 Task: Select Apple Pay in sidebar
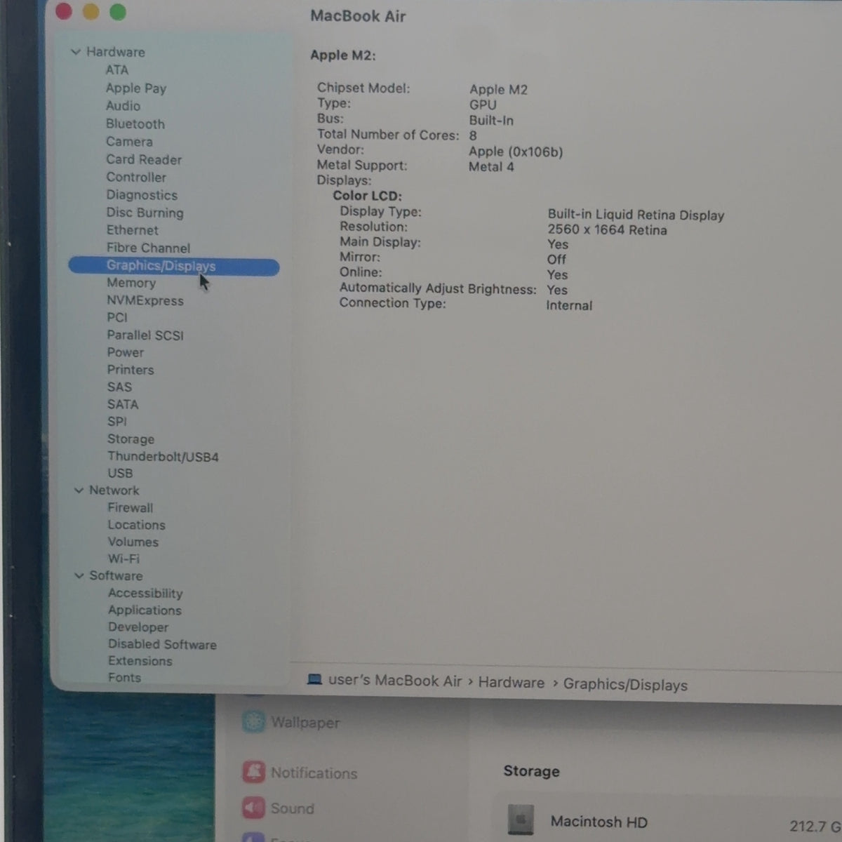(136, 88)
